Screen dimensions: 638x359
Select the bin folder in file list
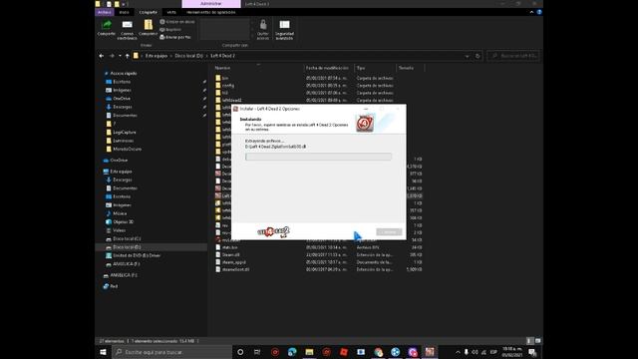225,78
